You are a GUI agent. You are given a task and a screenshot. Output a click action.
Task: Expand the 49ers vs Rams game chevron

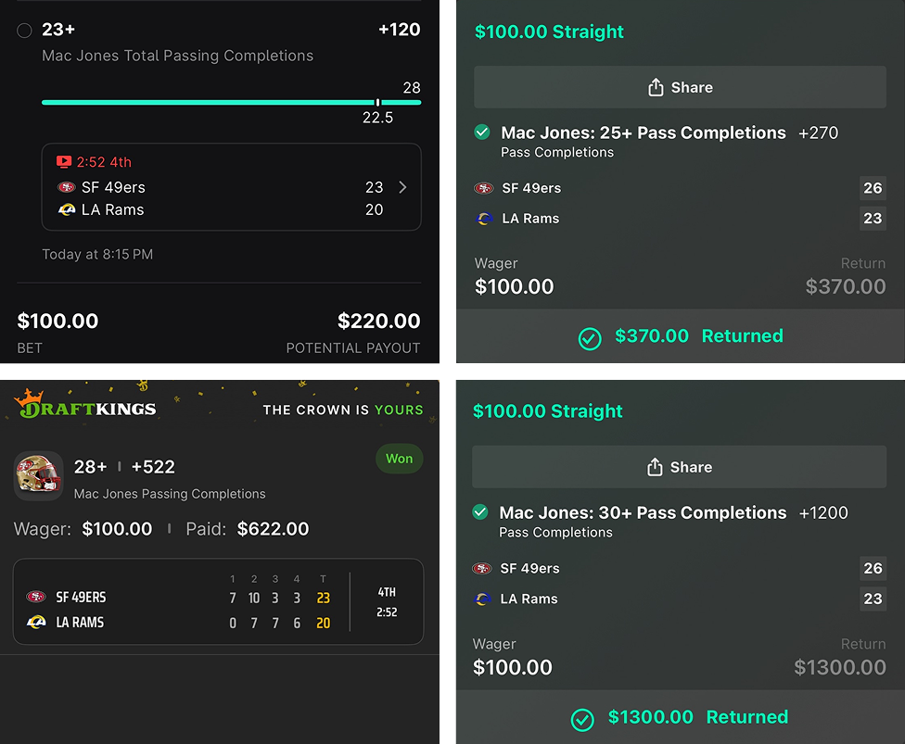(x=402, y=187)
